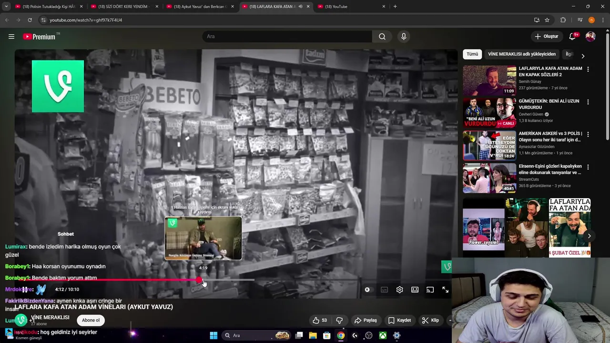The height and width of the screenshot is (343, 610).
Task: Open a new browser tab
Action: [395, 7]
